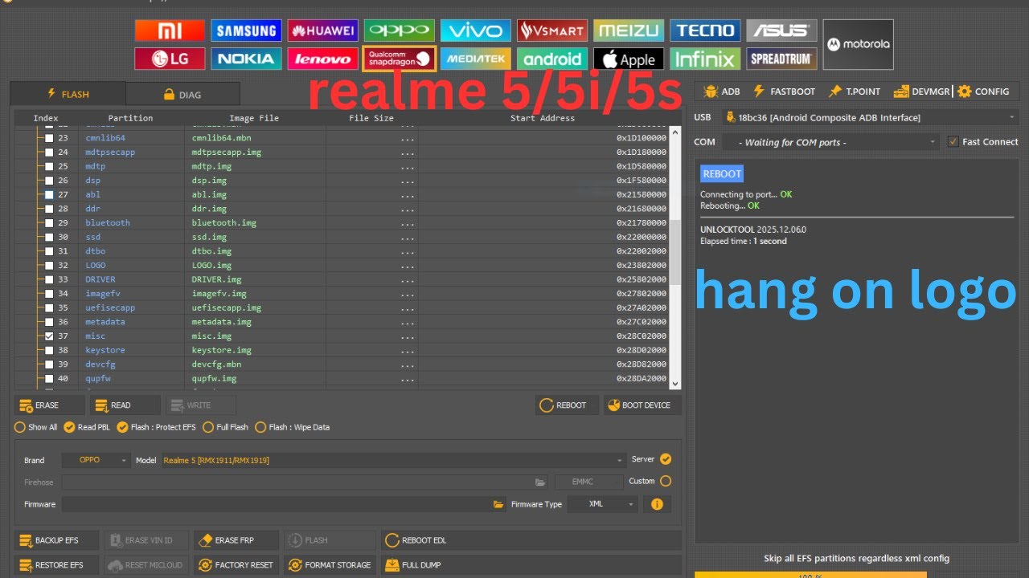
Task: Click the FORMAT STORAGE button
Action: pos(330,565)
